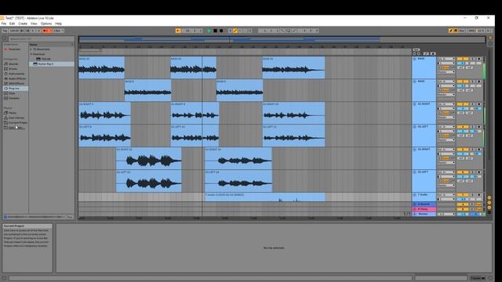This screenshot has width=502, height=282.
Task: Toggle the Follow playback button
Action: point(178,31)
